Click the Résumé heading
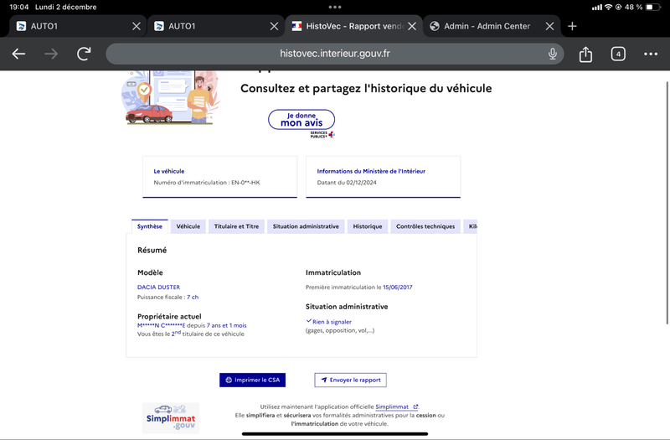This screenshot has height=440, width=670. click(152, 250)
